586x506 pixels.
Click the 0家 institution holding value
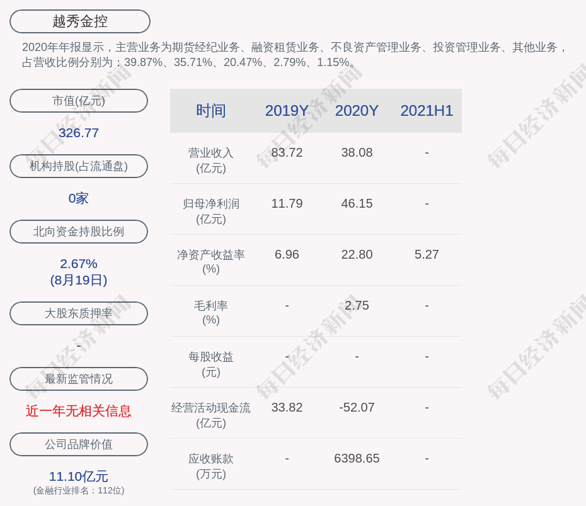[79, 198]
